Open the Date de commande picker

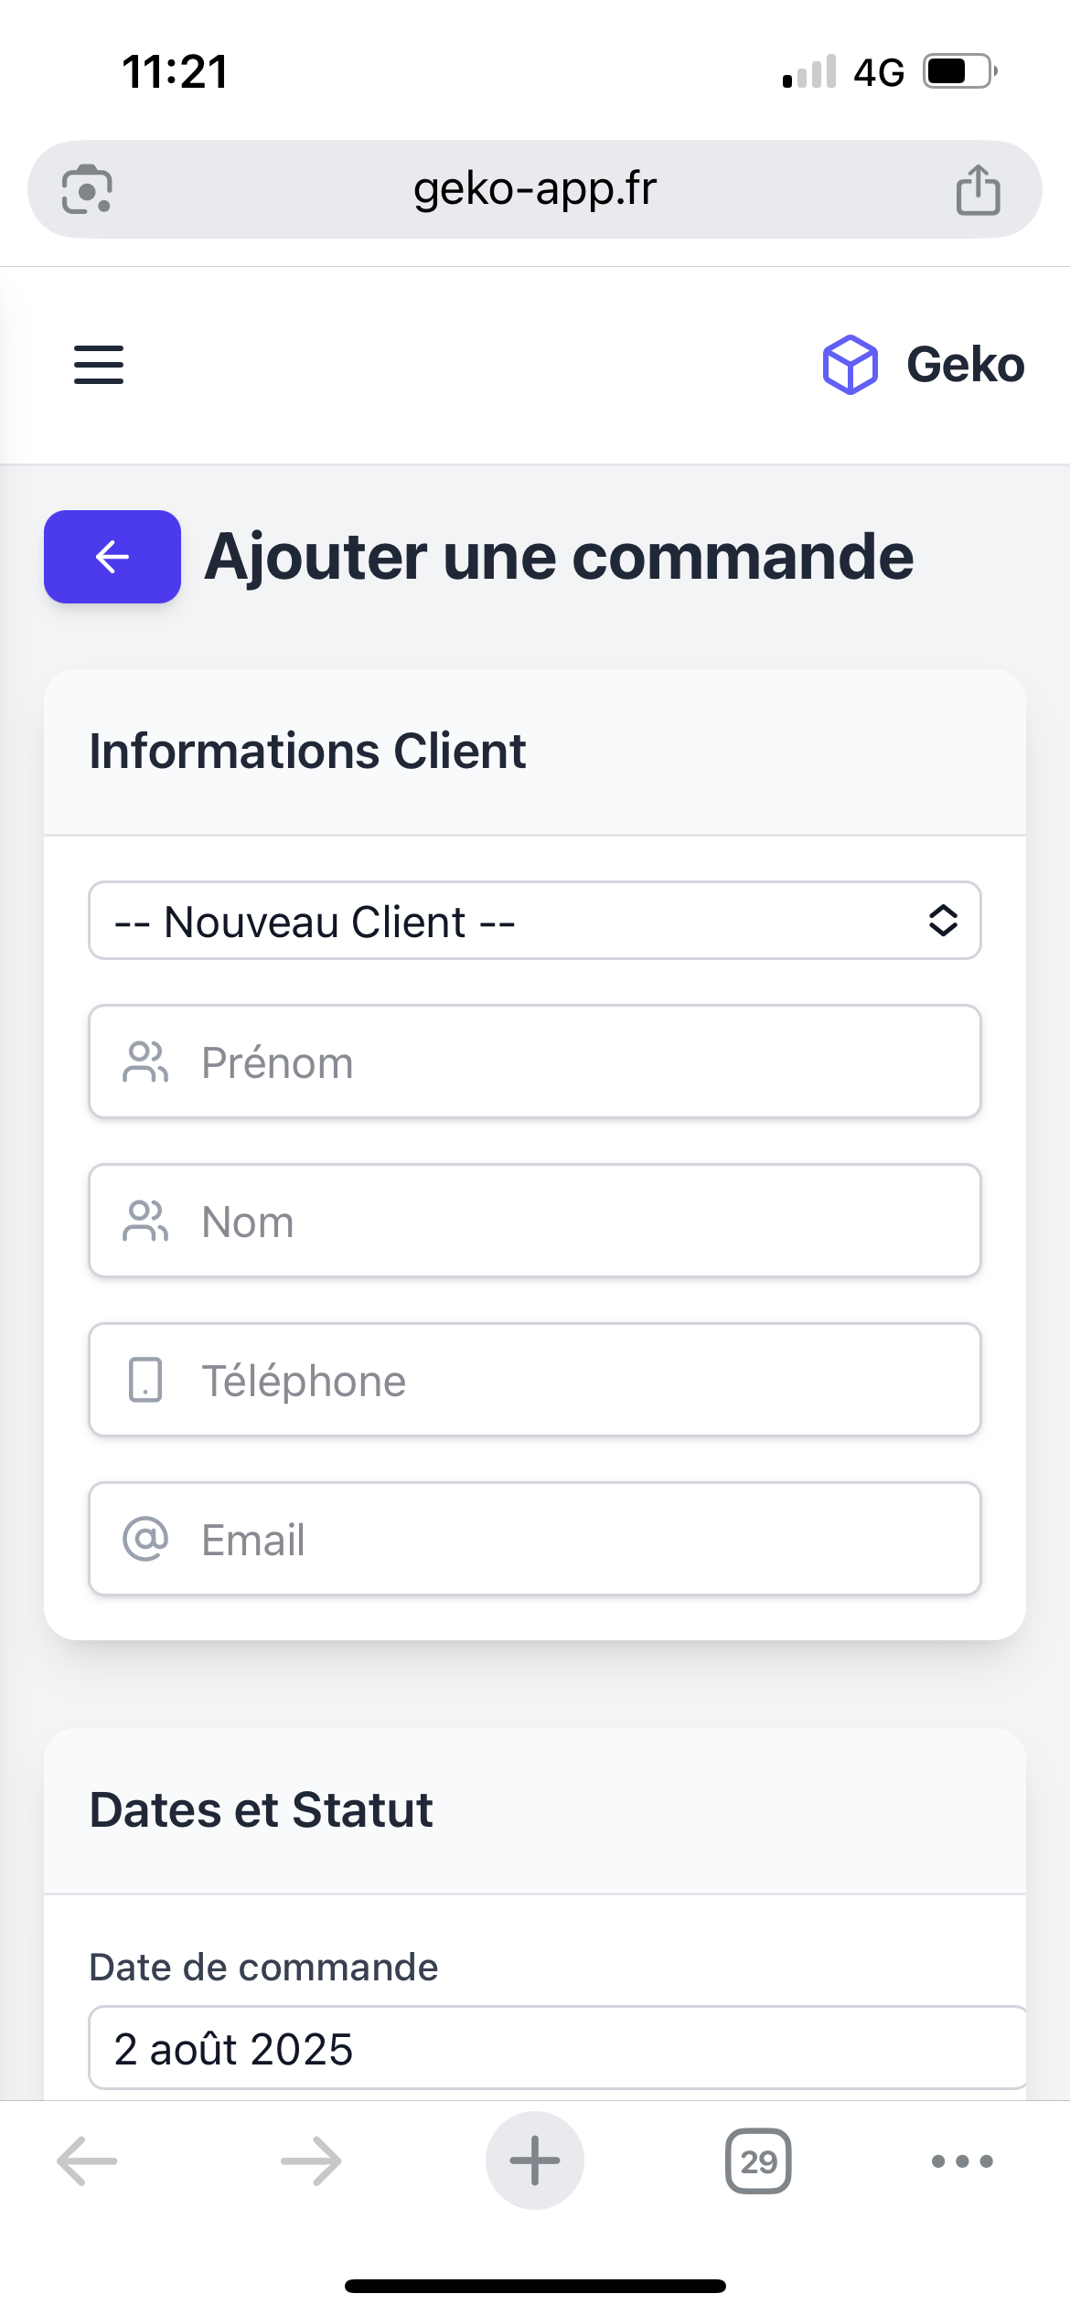[558, 2048]
